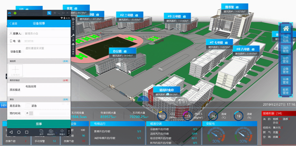The image size is (296, 146).
Task: Select 能耗管理 in the right menu
Action: pos(286,91)
